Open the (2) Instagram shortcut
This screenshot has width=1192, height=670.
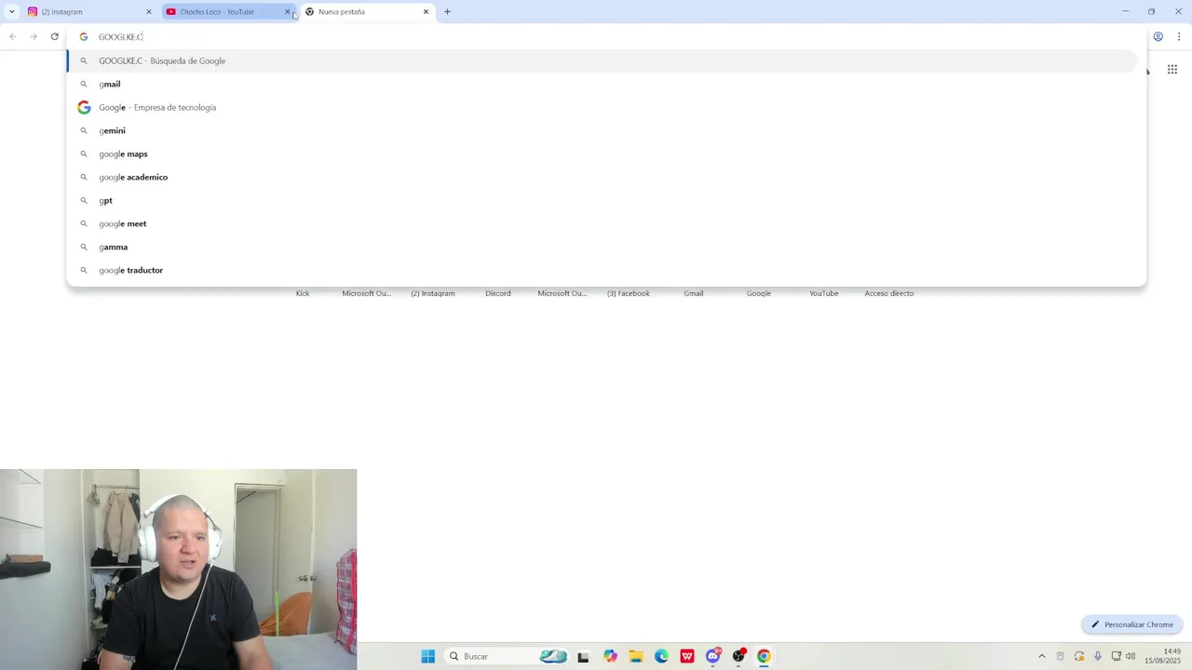(x=433, y=293)
